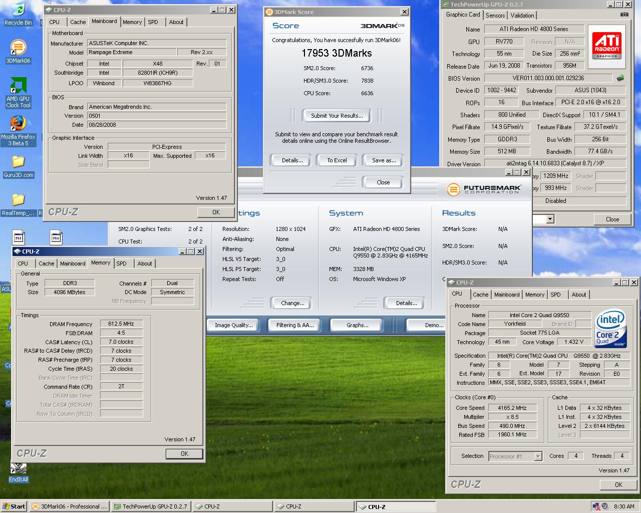Open Filtering & AA settings
This screenshot has width=641, height=513.
tap(295, 325)
